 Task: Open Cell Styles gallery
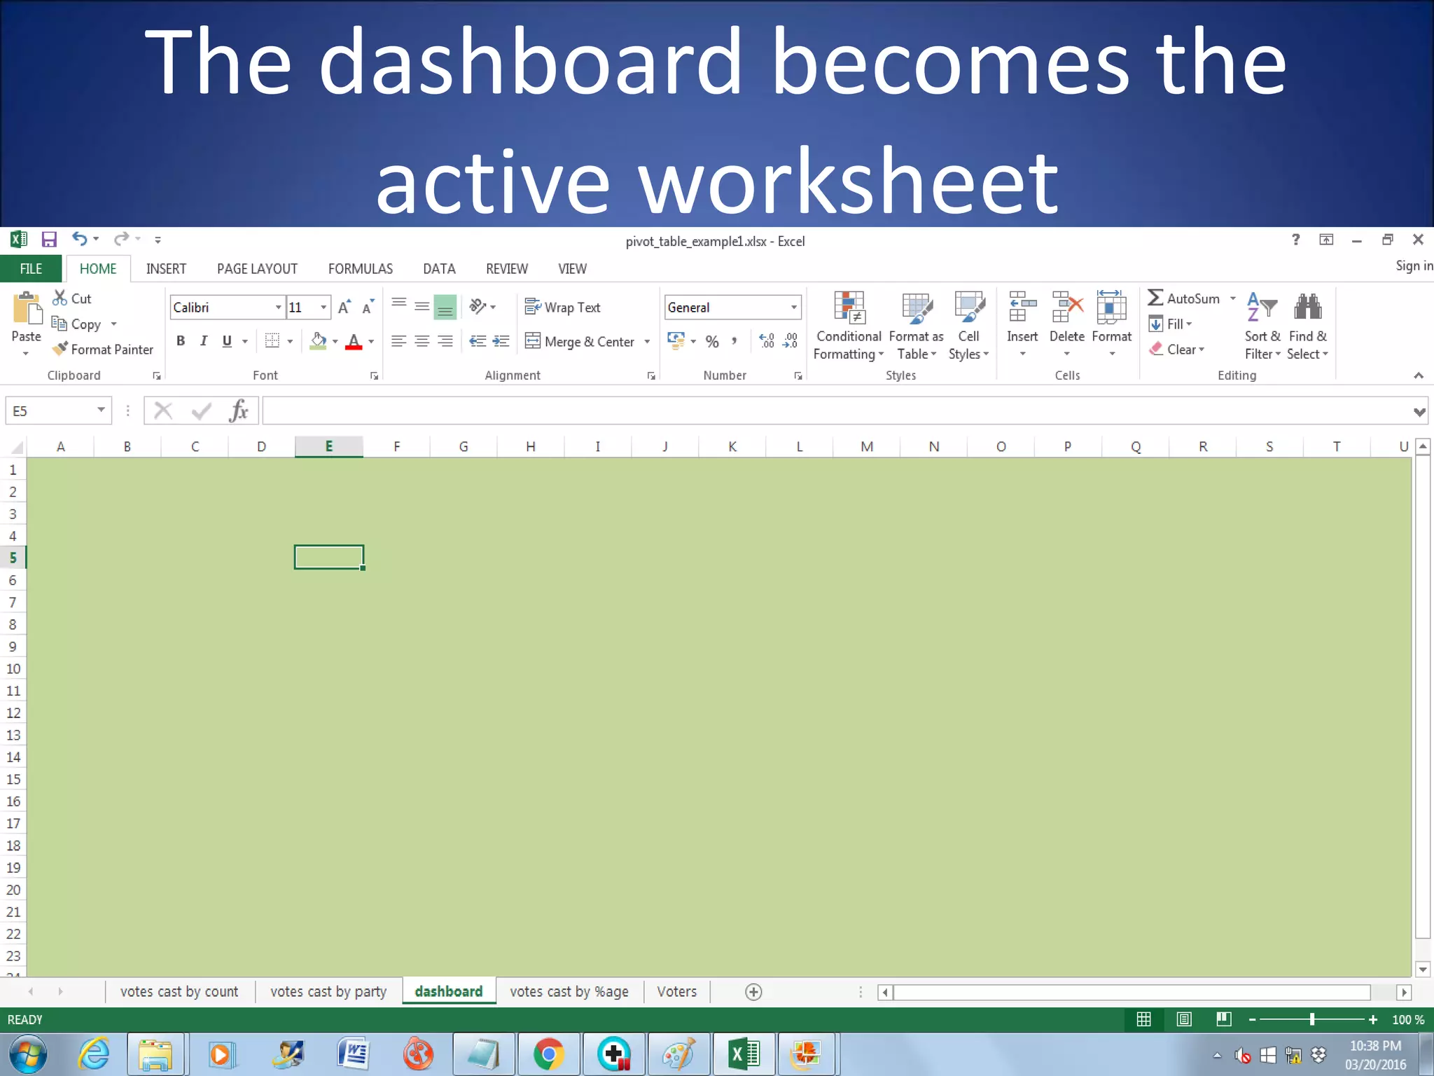pos(969,326)
